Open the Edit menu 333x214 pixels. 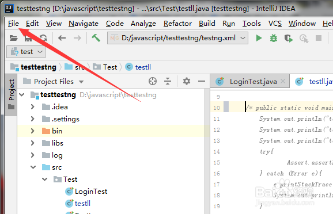coord(32,24)
